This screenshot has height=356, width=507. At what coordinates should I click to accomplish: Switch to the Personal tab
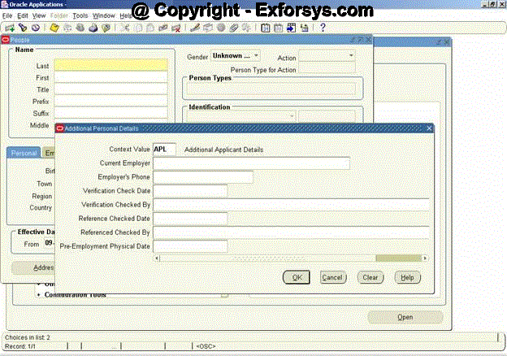[x=24, y=153]
